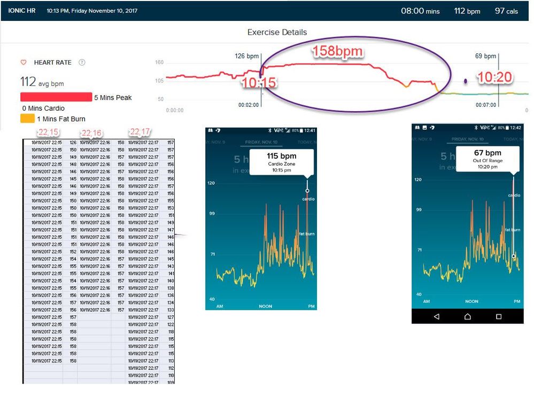Click the IONIC HR title
Image resolution: width=534 pixels, height=413 pixels.
(x=22, y=11)
